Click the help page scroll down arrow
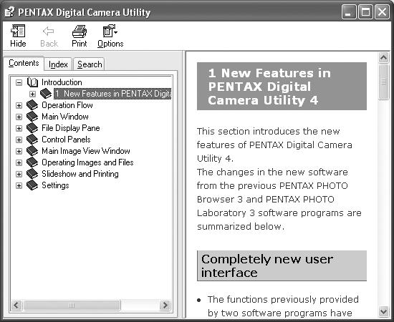394x322 pixels. click(383, 312)
